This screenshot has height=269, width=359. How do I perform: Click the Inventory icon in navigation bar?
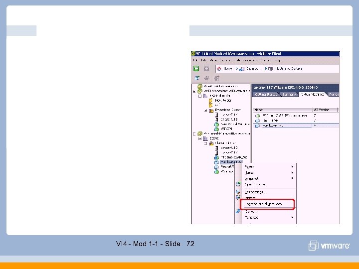pos(242,69)
